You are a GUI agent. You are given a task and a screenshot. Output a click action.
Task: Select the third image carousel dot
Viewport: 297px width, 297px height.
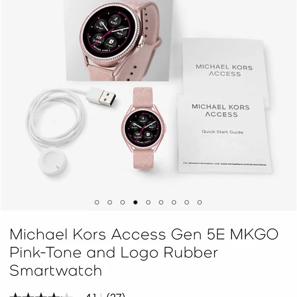coord(122,202)
